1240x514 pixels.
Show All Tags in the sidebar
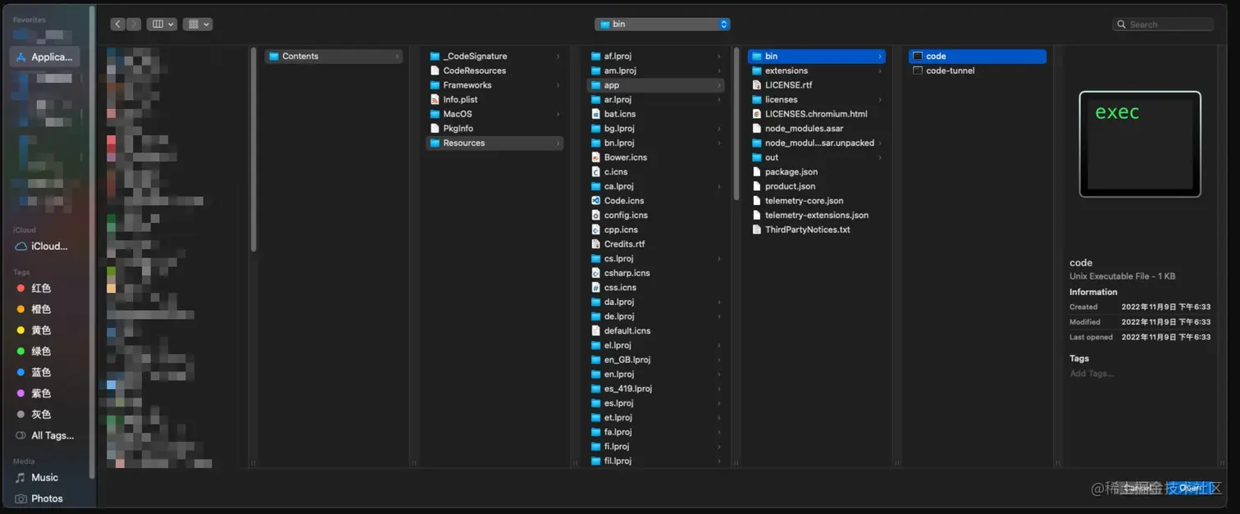pos(45,435)
